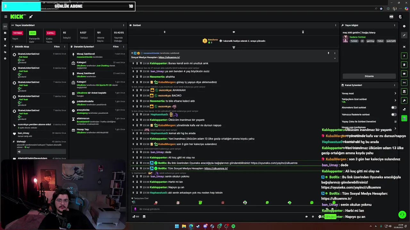Image resolution: width=410 pixels, height=230 pixels.
Task: Toggle the wrench stream info panel icon
Action: point(404,101)
